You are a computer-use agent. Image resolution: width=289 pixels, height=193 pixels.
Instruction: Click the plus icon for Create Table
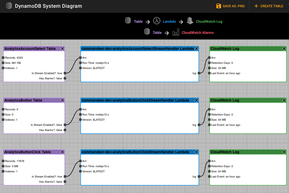pyautogui.click(x=256, y=6)
